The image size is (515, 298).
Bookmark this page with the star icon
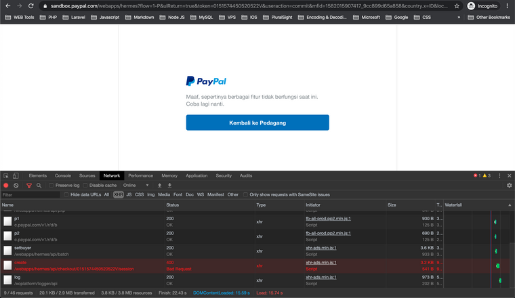(457, 6)
